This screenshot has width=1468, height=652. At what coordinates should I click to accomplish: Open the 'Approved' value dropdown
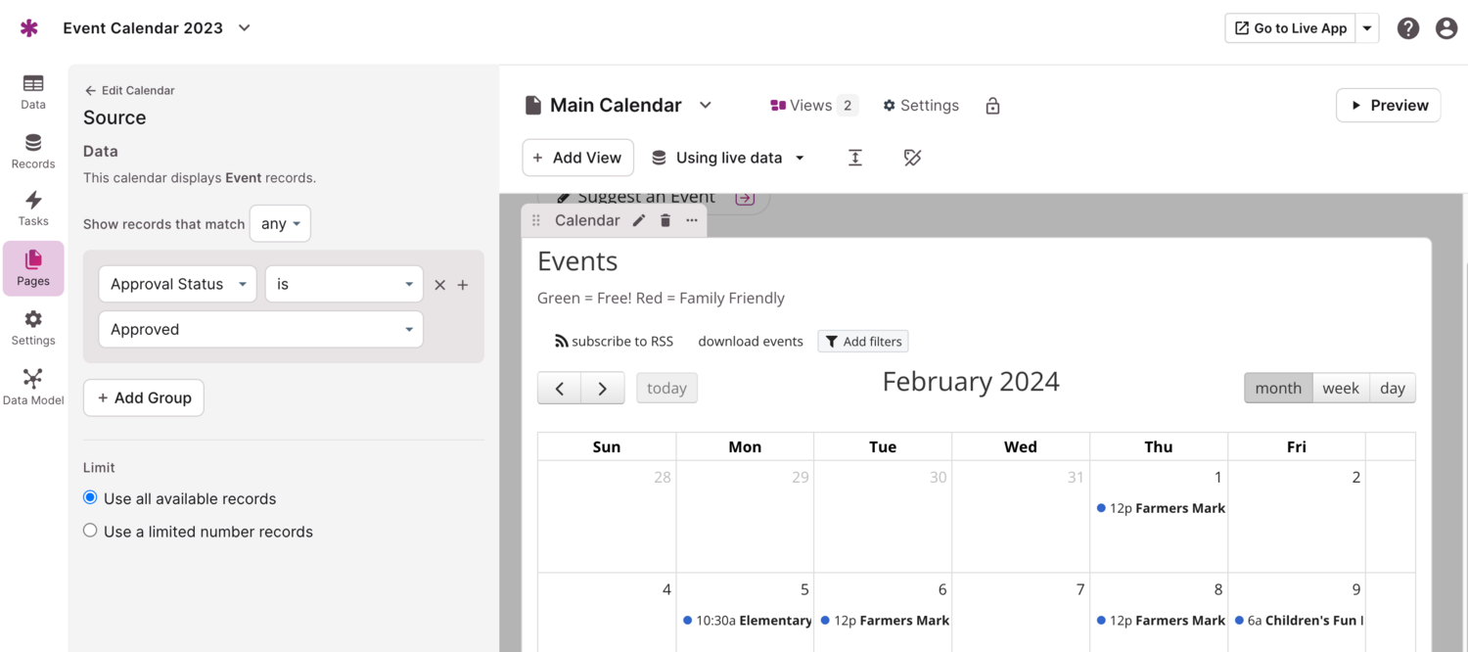coord(259,329)
